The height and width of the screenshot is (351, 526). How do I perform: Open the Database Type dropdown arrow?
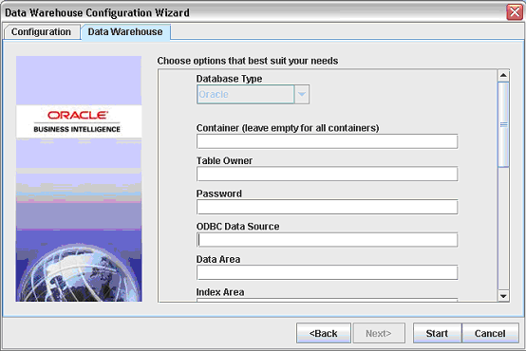[302, 94]
